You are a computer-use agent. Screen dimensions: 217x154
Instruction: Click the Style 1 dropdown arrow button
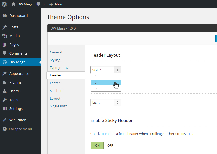(x=117, y=70)
